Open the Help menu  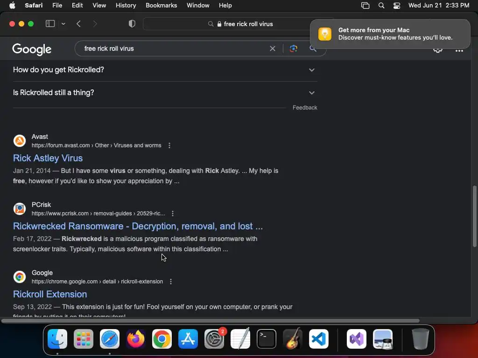225,6
